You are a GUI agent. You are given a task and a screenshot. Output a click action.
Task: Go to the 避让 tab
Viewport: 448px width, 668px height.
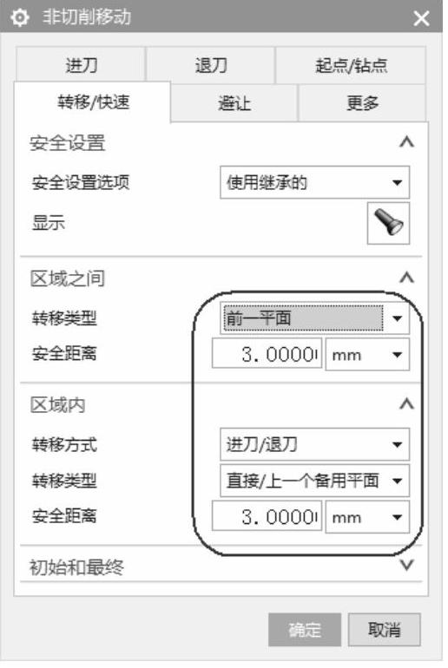(x=234, y=102)
